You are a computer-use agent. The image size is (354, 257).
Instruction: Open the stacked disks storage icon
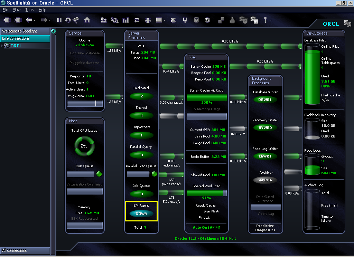coord(173,20)
